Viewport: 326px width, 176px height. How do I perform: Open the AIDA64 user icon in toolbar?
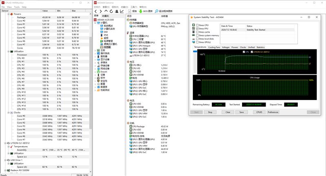(117, 11)
